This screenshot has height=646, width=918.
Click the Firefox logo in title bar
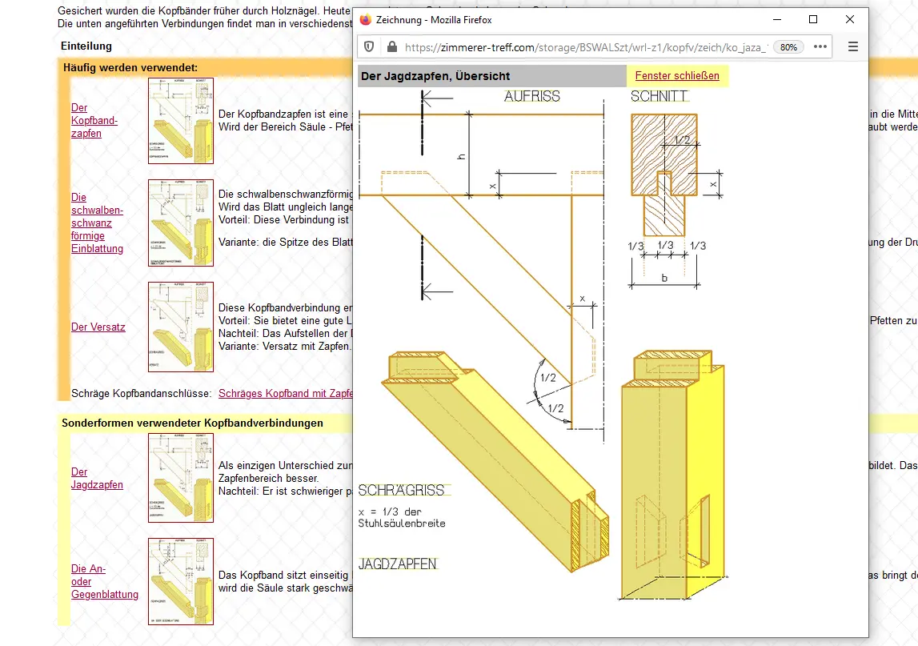coord(366,20)
